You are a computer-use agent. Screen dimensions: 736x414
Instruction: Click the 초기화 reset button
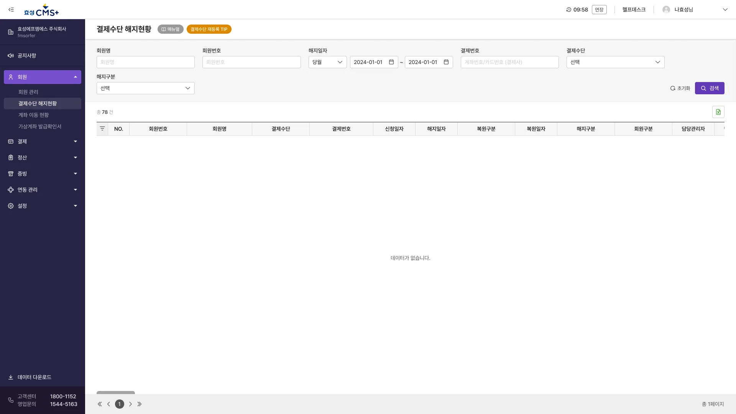point(680,88)
